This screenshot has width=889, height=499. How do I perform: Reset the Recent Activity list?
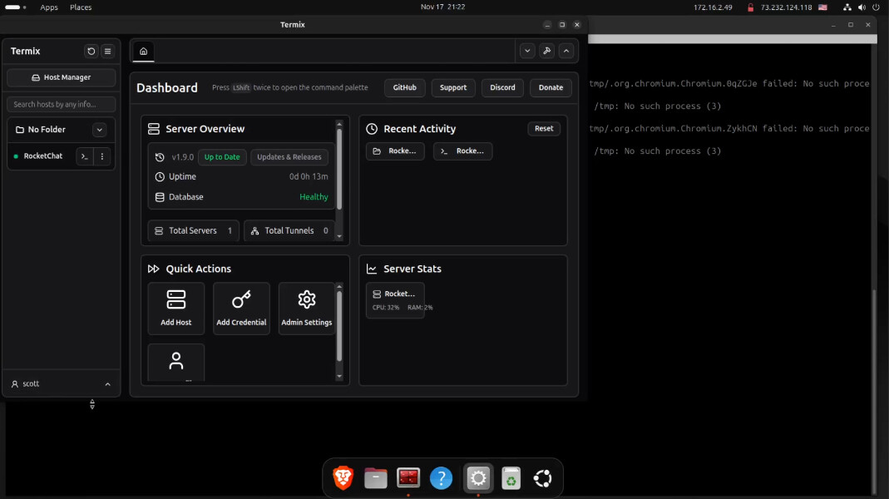[544, 129]
